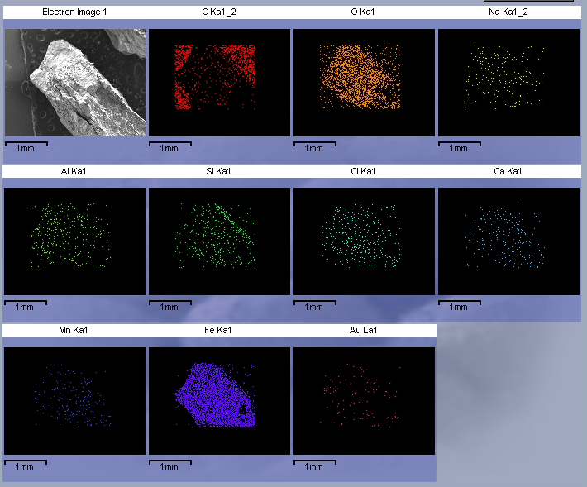Click the 1mm scale bar under the Fe Ka1 map
Viewport: 587px width, 487px height.
click(170, 465)
